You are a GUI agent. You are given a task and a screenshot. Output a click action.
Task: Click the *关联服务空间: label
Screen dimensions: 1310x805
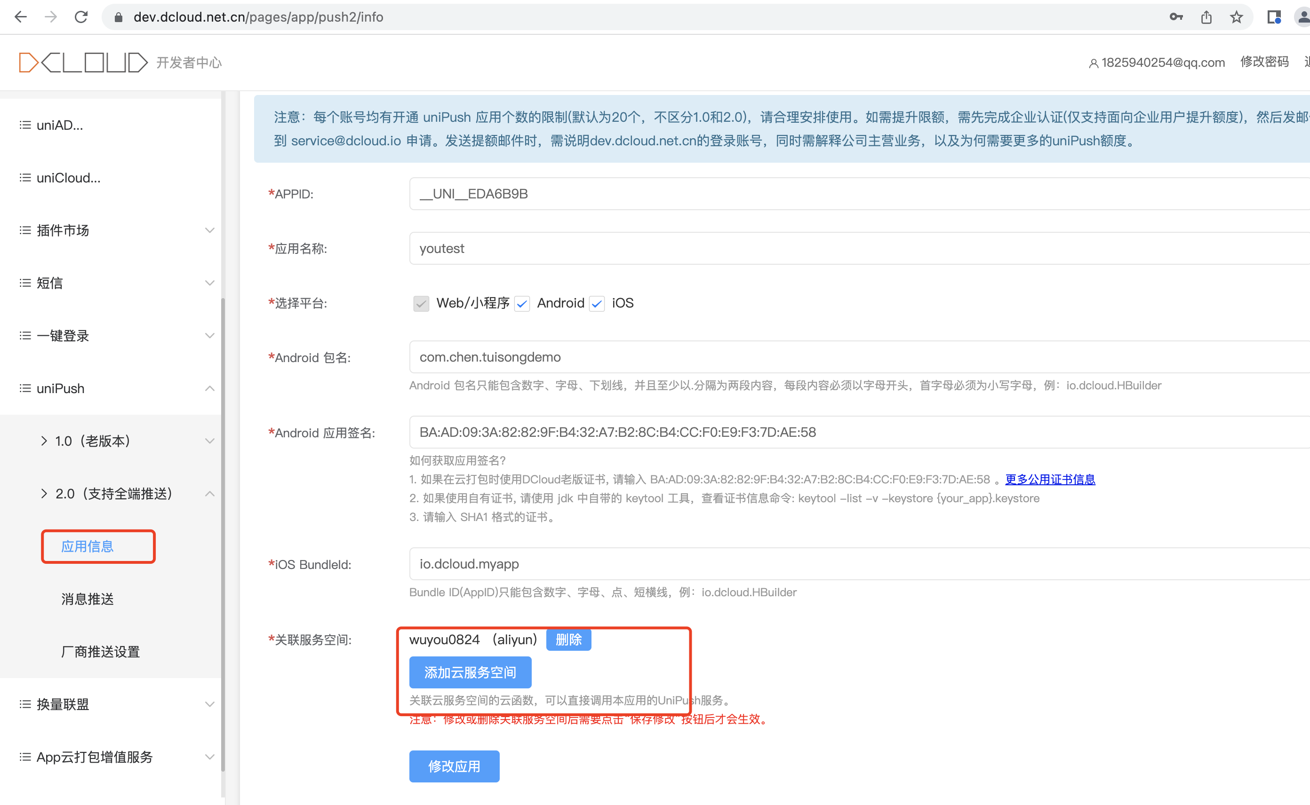[x=310, y=640]
